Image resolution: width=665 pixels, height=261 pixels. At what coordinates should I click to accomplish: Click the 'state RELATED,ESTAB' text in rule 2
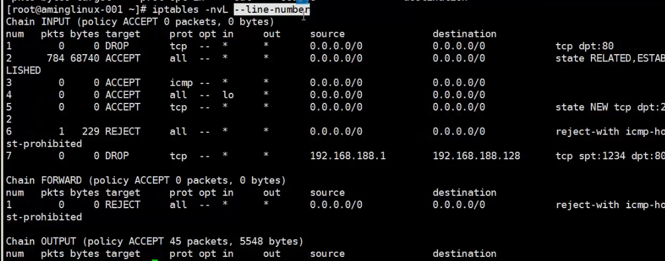point(610,58)
